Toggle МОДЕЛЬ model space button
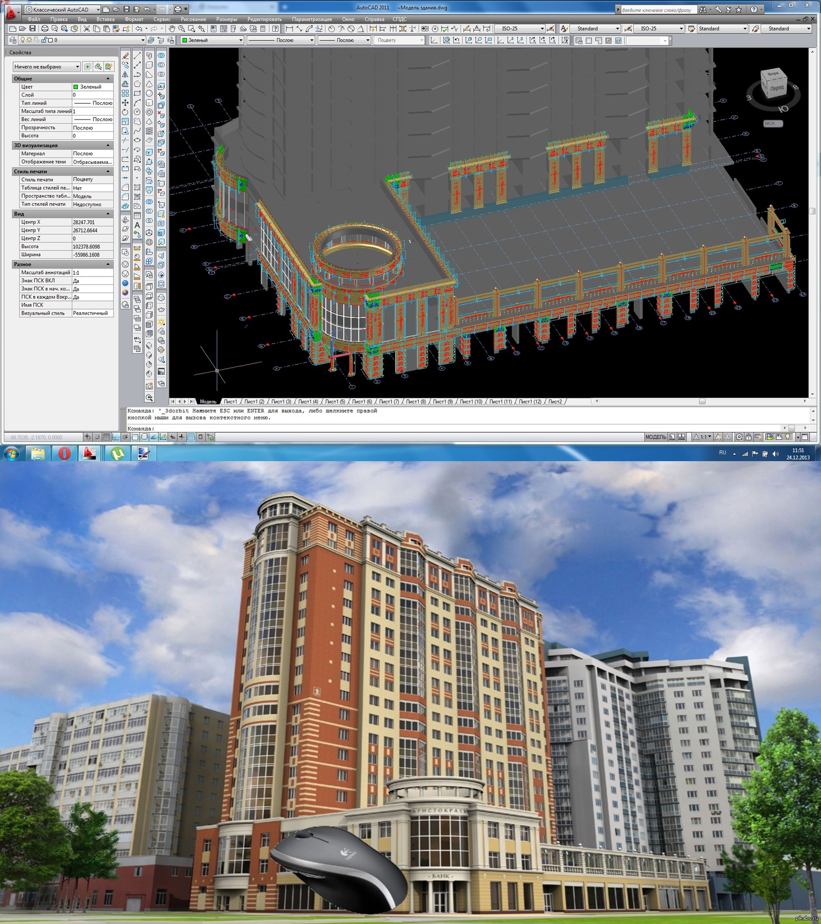This screenshot has width=821, height=924. click(x=655, y=437)
